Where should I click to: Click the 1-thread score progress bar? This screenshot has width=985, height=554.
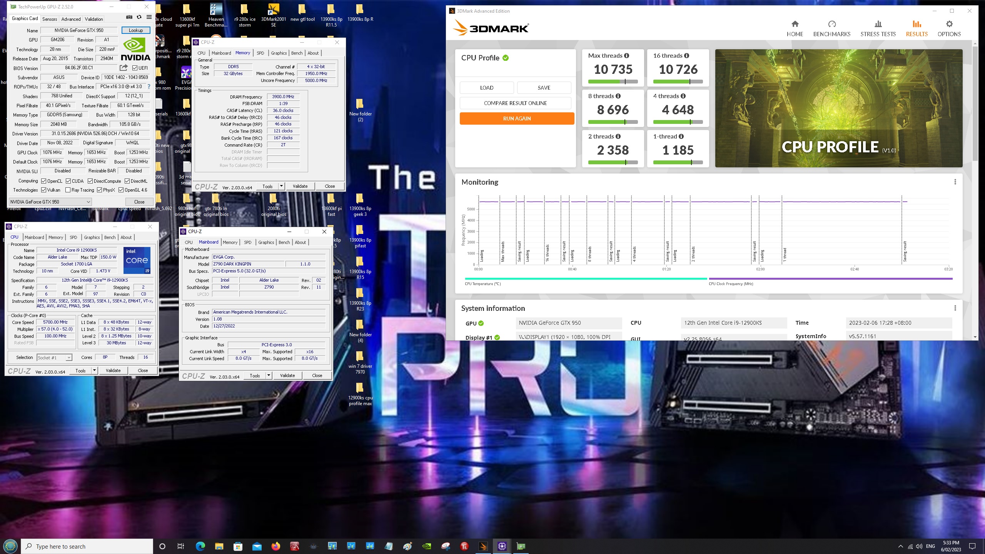(x=678, y=162)
